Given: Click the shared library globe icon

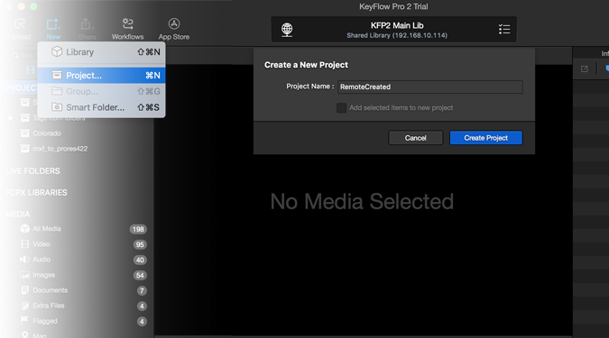Looking at the screenshot, I should [x=287, y=30].
